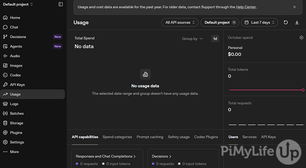The image size is (306, 168).
Task: Open the Chat bubble icon
Action: tap(5, 27)
